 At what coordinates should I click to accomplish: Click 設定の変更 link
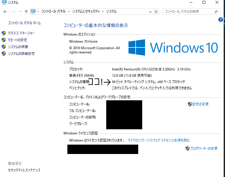(200, 104)
